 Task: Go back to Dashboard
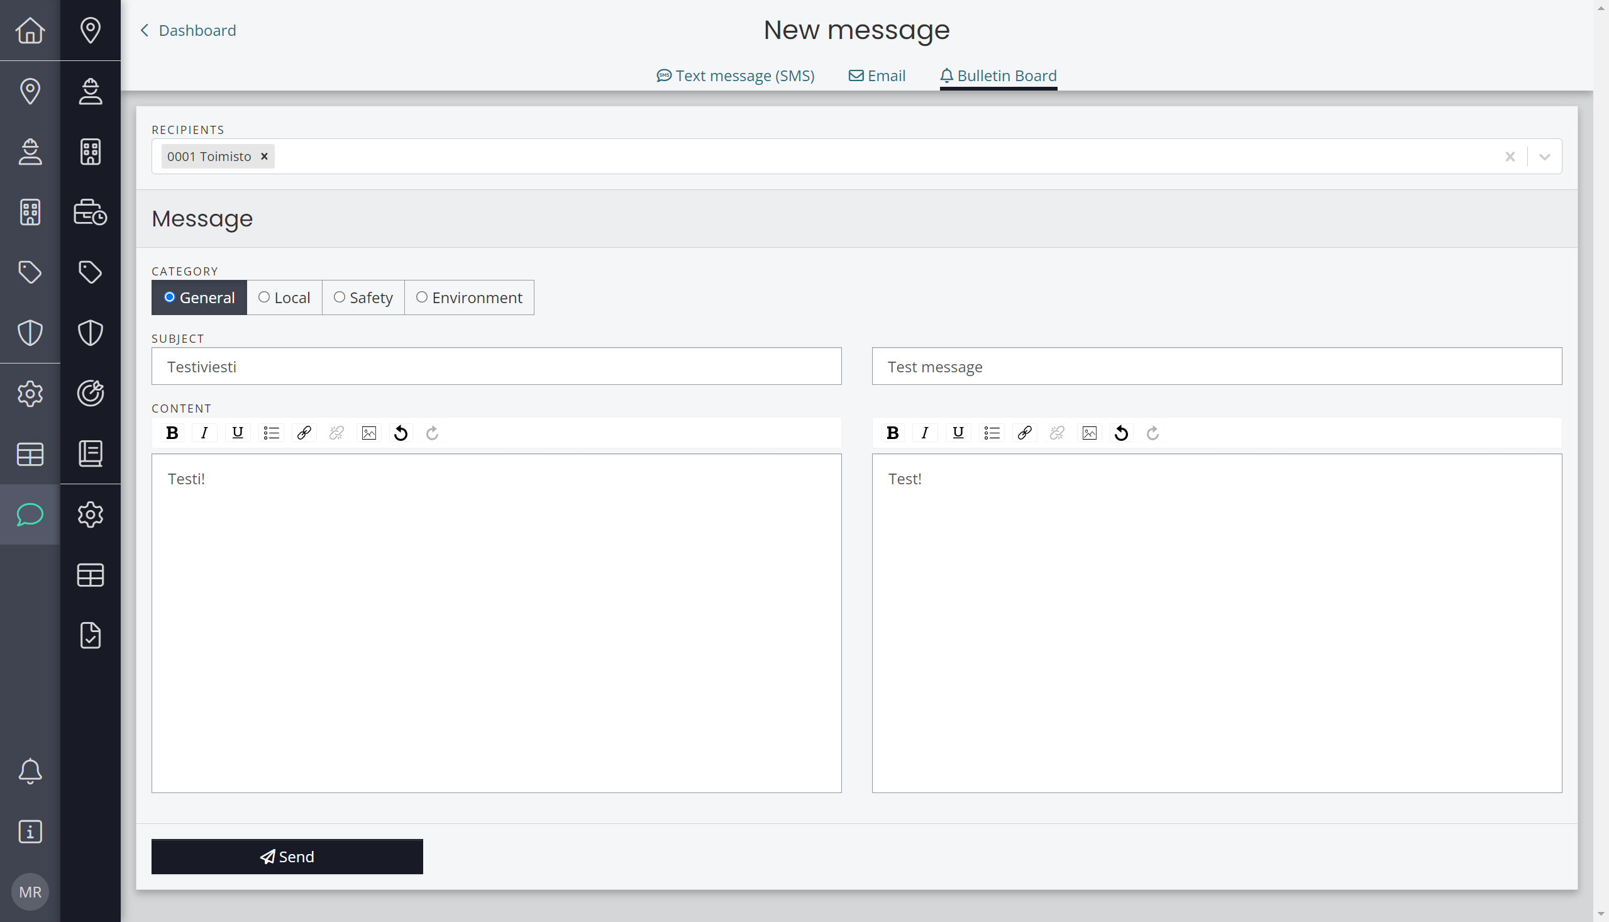coord(188,30)
